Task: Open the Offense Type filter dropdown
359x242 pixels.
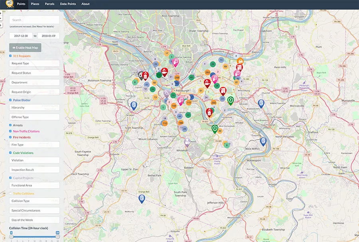Action: (x=34, y=117)
